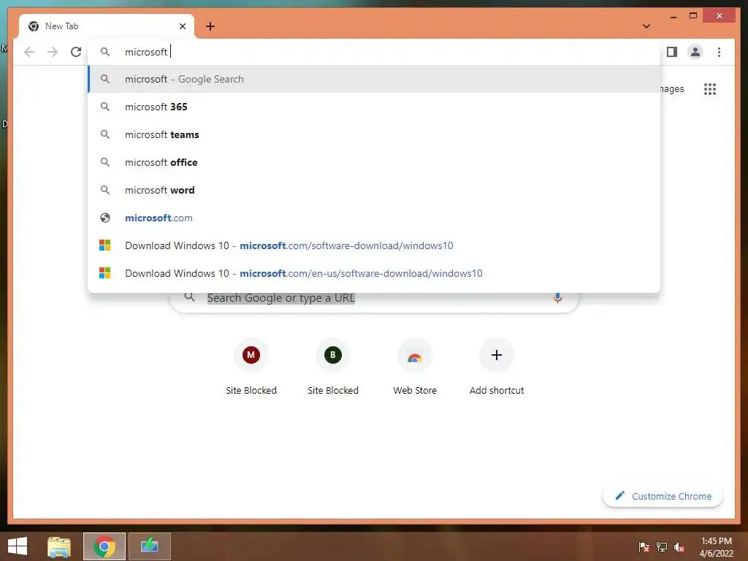Select the New Tab tab
Image resolution: width=748 pixels, height=561 pixels.
tap(106, 27)
